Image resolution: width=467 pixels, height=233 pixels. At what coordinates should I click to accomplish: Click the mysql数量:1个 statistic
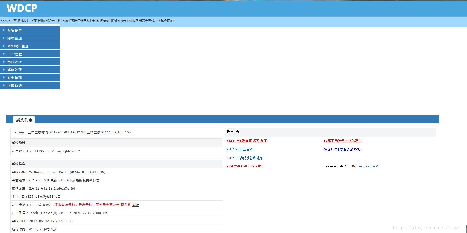pos(69,151)
